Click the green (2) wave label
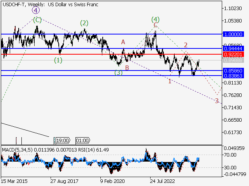The image size is (249, 186). 84,23
